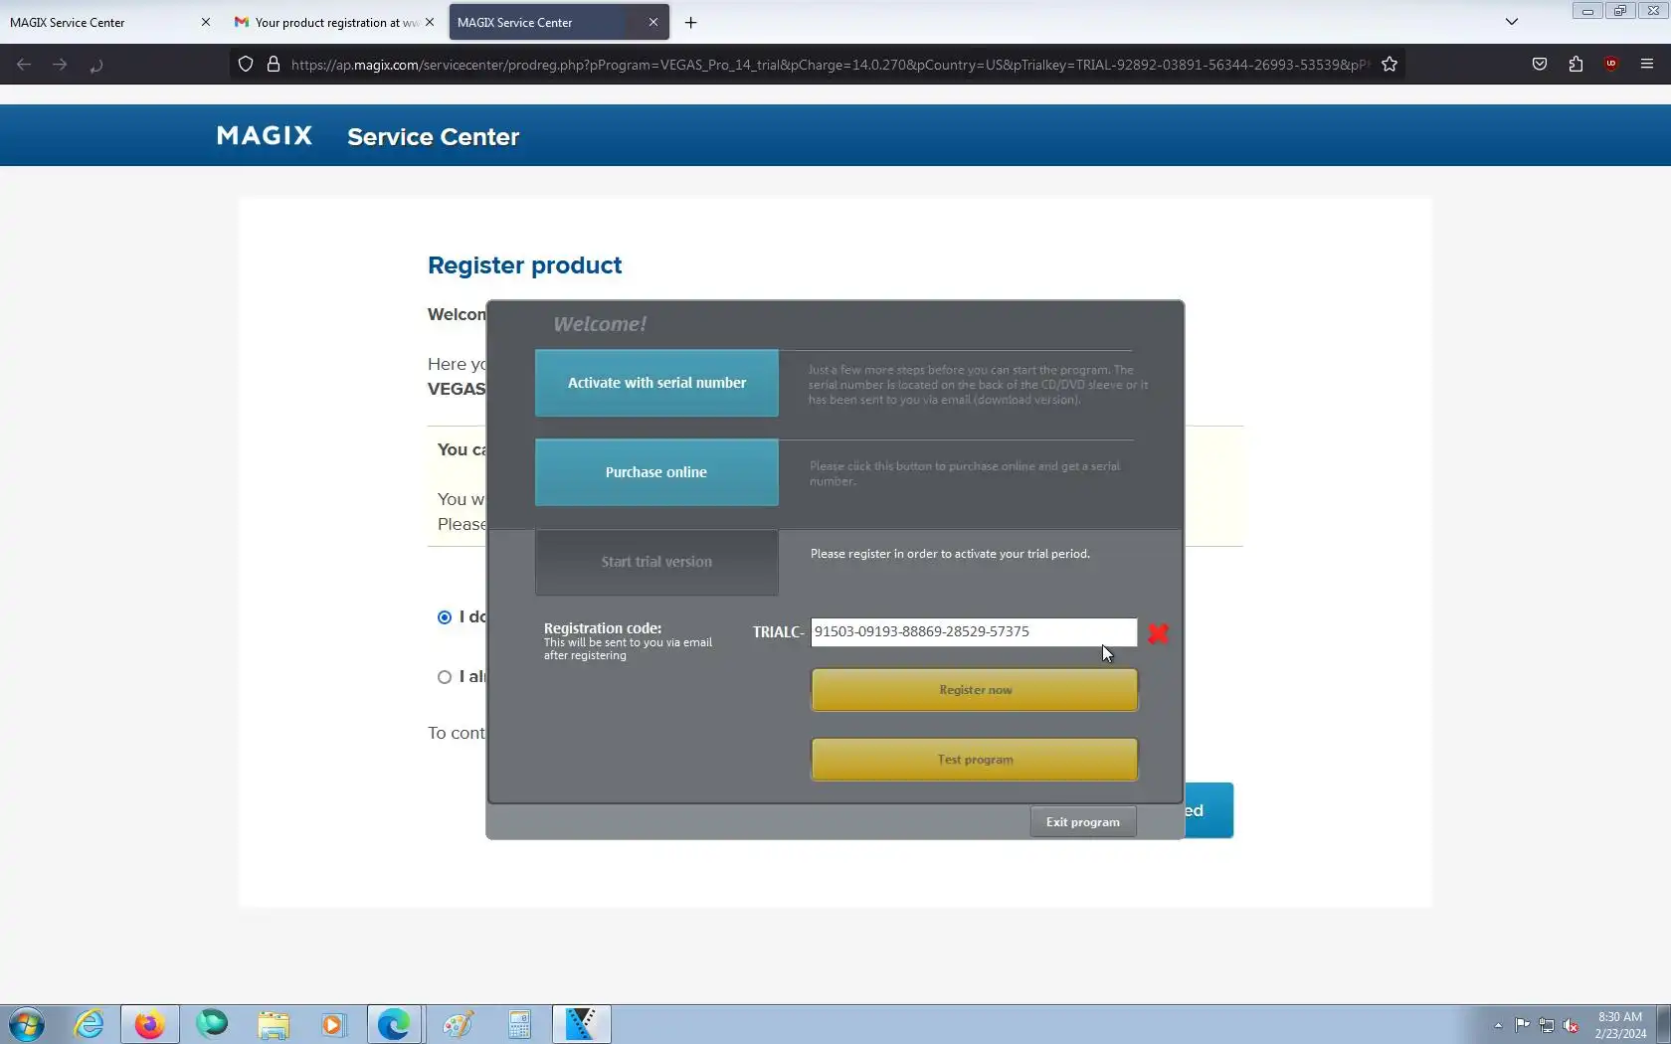The width and height of the screenshot is (1671, 1044).
Task: Show hidden system tray icons
Action: coord(1498,1025)
